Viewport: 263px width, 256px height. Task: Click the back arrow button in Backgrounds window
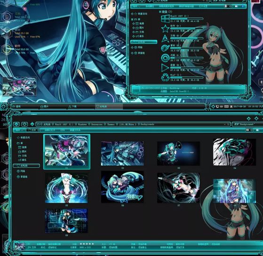[16, 124]
